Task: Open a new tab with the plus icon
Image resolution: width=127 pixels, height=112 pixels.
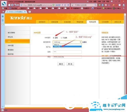Action: (x=30, y=12)
